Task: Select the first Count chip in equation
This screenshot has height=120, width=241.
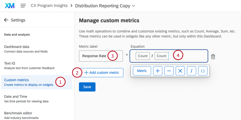Action: click(143, 56)
